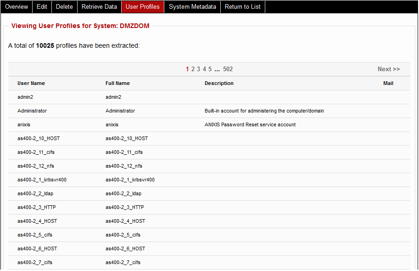Click the Mail column header
Image resolution: width=419 pixels, height=271 pixels.
[388, 83]
